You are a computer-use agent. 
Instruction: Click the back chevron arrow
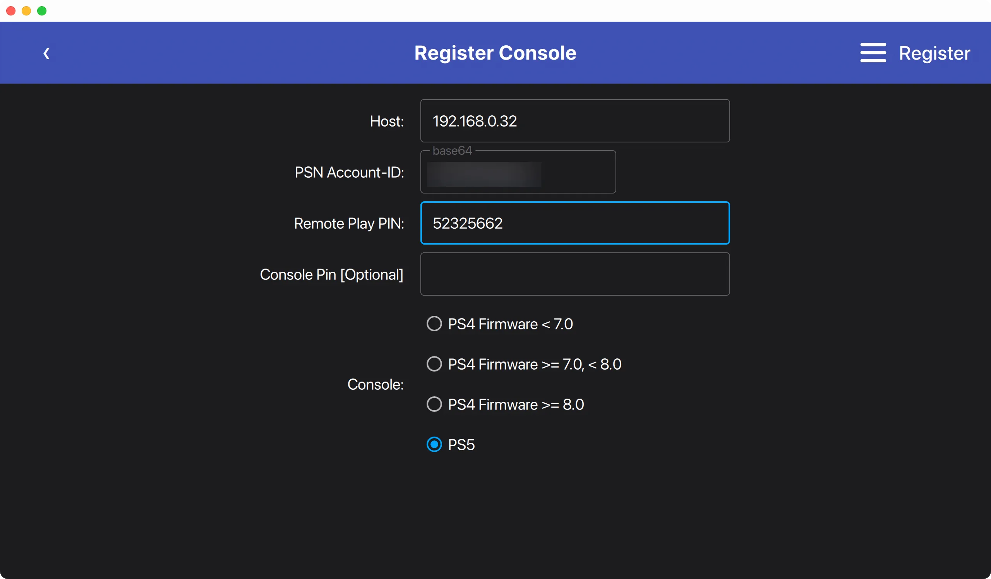[x=46, y=53]
